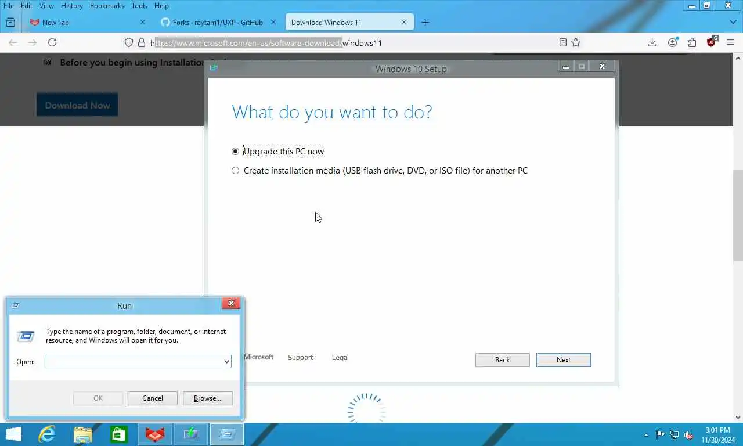Open the Store icon on the taskbar
The height and width of the screenshot is (446, 743).
pyautogui.click(x=119, y=434)
